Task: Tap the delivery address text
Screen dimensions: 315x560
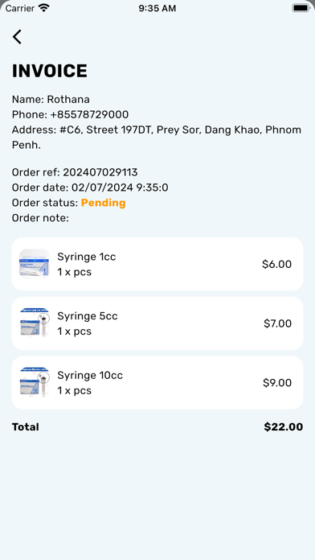Action: [x=157, y=138]
